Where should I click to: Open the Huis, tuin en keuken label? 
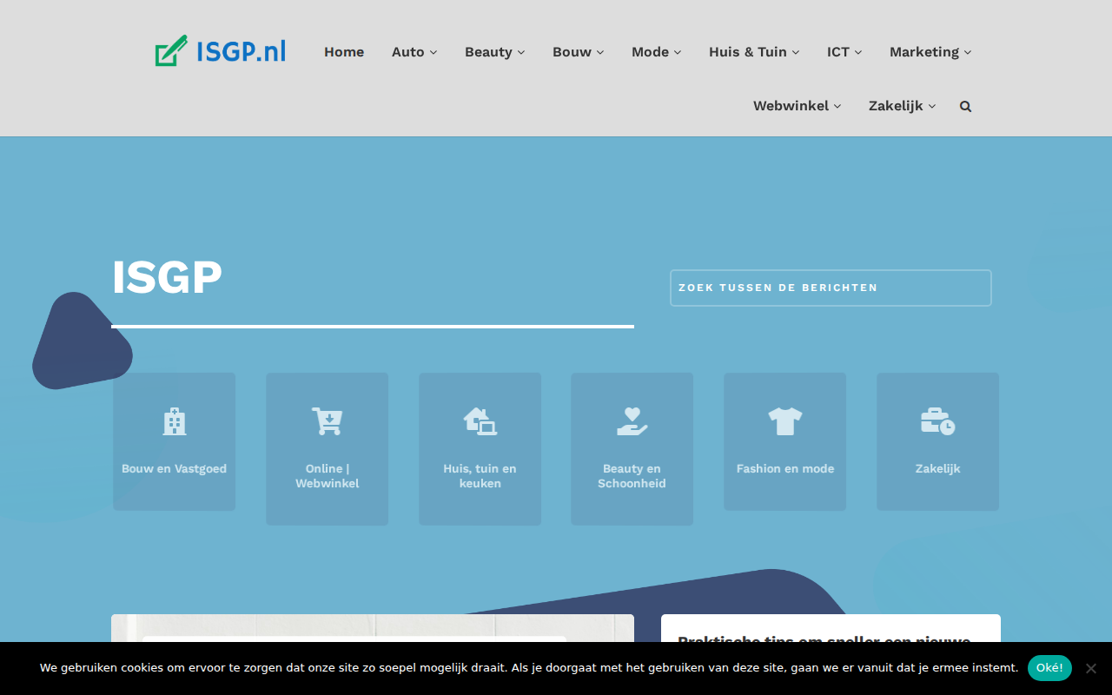pos(480,476)
